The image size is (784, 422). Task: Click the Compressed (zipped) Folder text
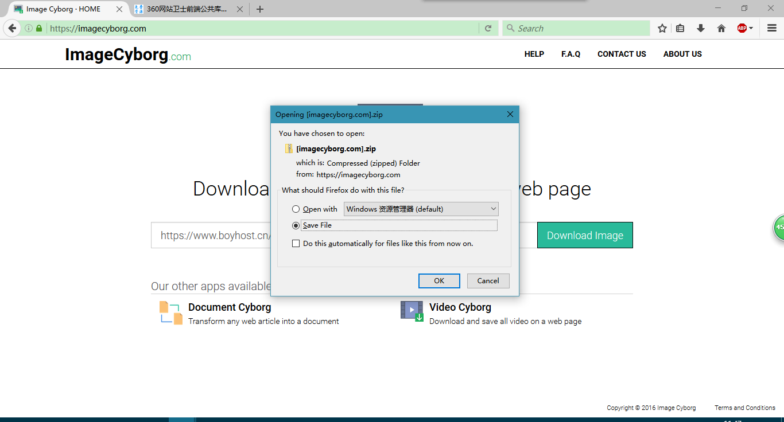(x=374, y=163)
